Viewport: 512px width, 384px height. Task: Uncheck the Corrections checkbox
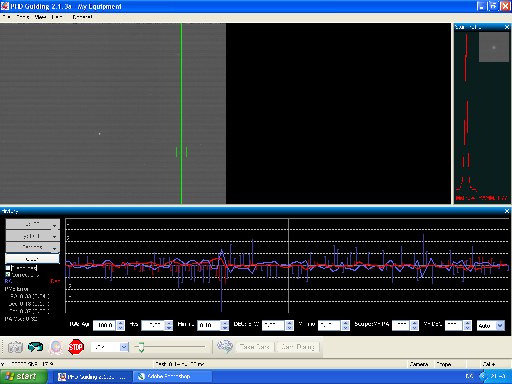click(8, 274)
